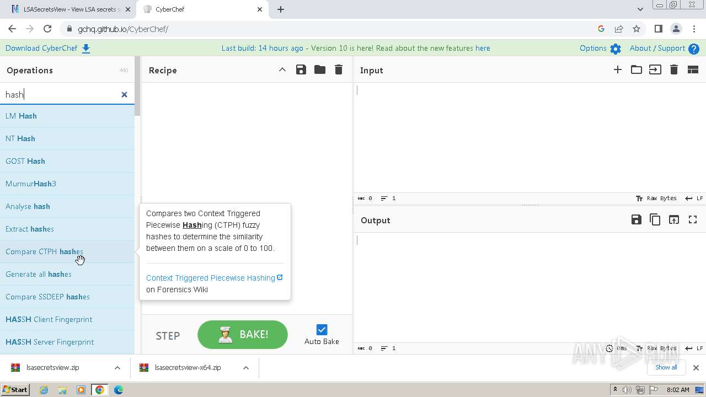Click the STEP button
The width and height of the screenshot is (706, 397).
[168, 336]
